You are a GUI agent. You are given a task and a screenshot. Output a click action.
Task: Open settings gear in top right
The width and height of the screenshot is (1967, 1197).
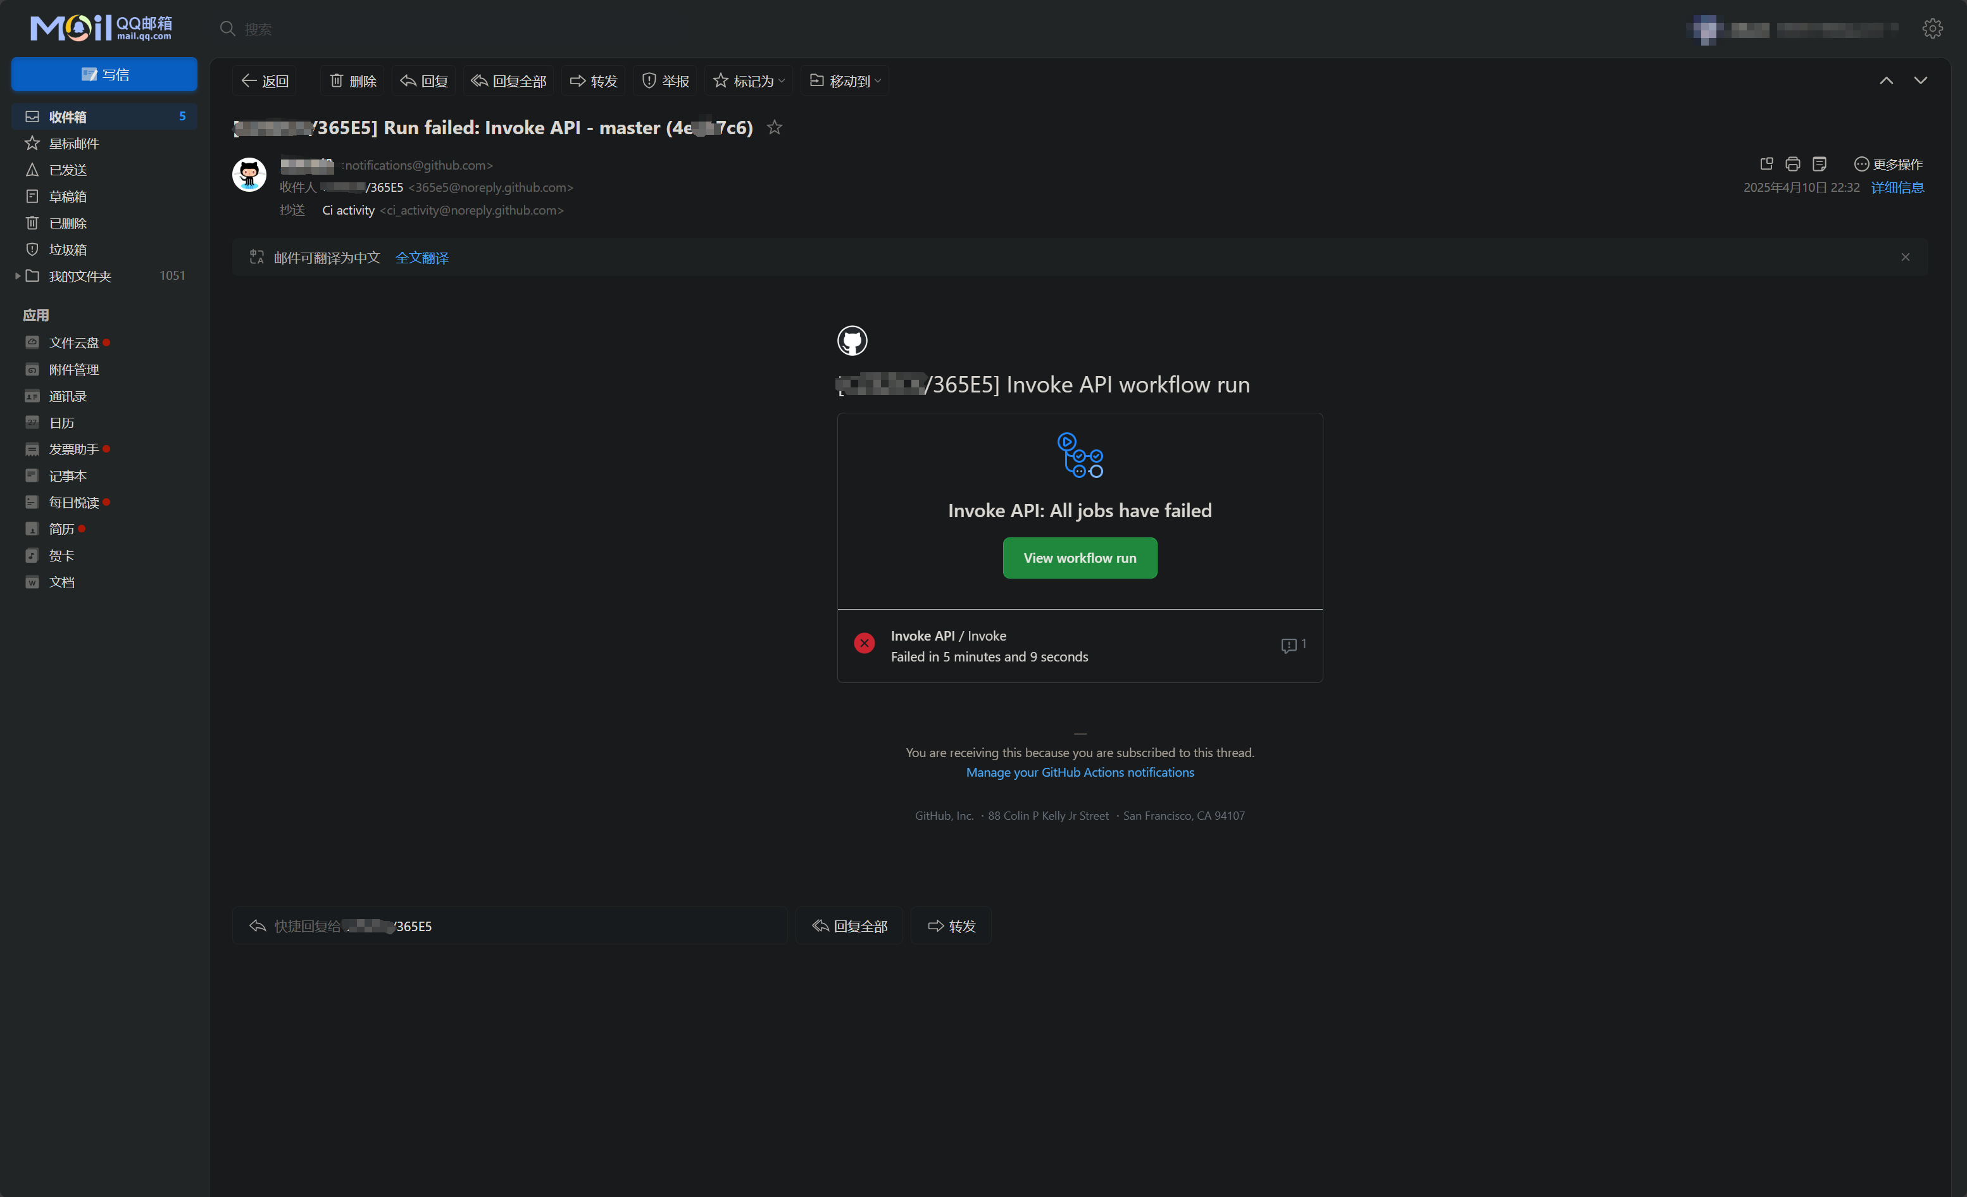1932,28
